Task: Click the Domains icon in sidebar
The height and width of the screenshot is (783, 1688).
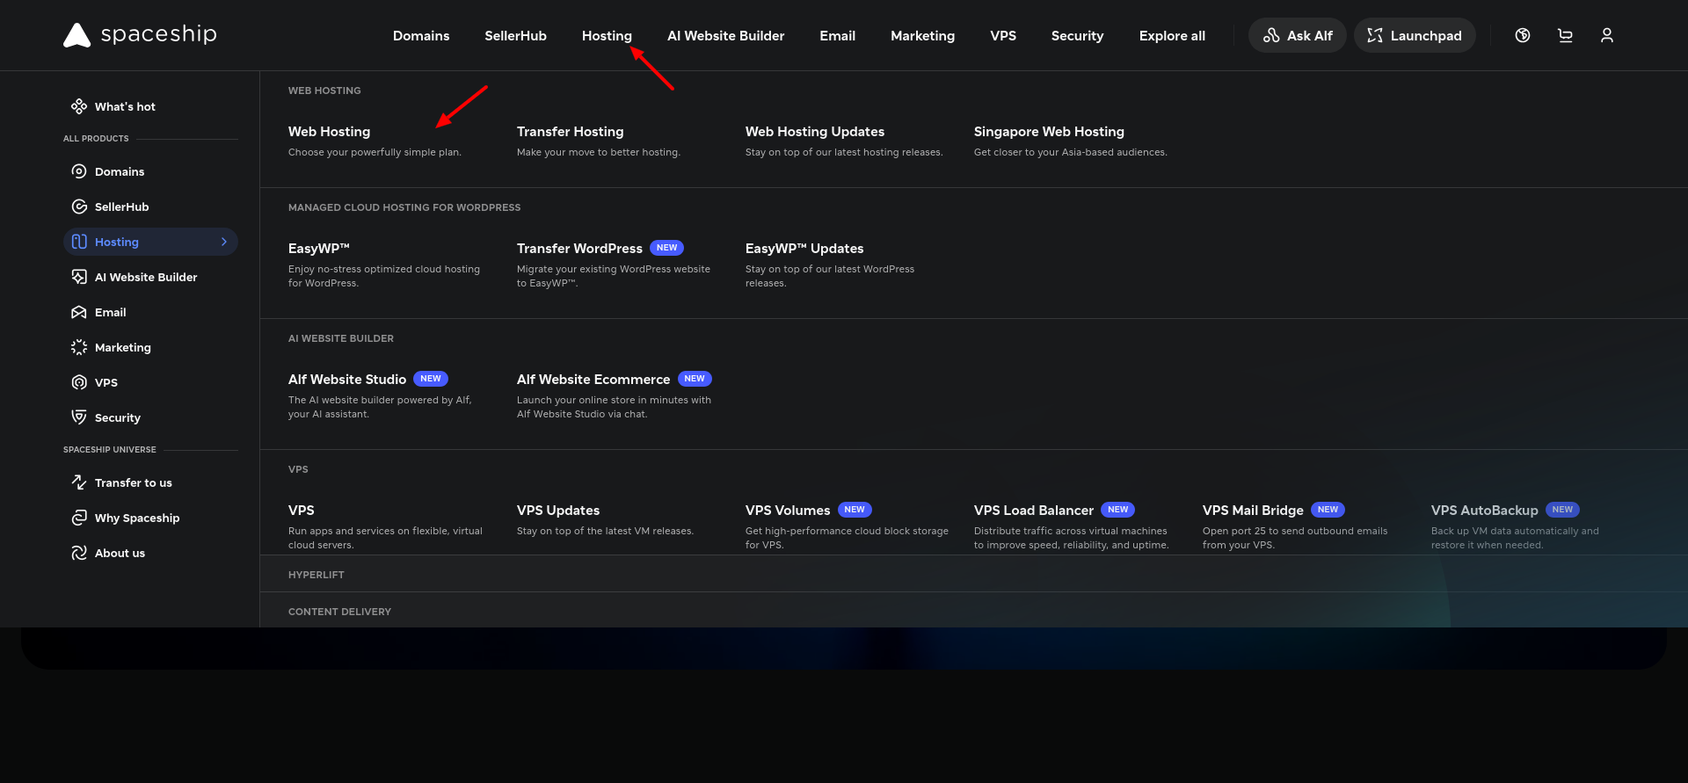Action: coord(79,171)
